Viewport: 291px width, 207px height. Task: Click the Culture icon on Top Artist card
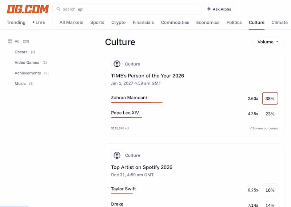(117, 155)
